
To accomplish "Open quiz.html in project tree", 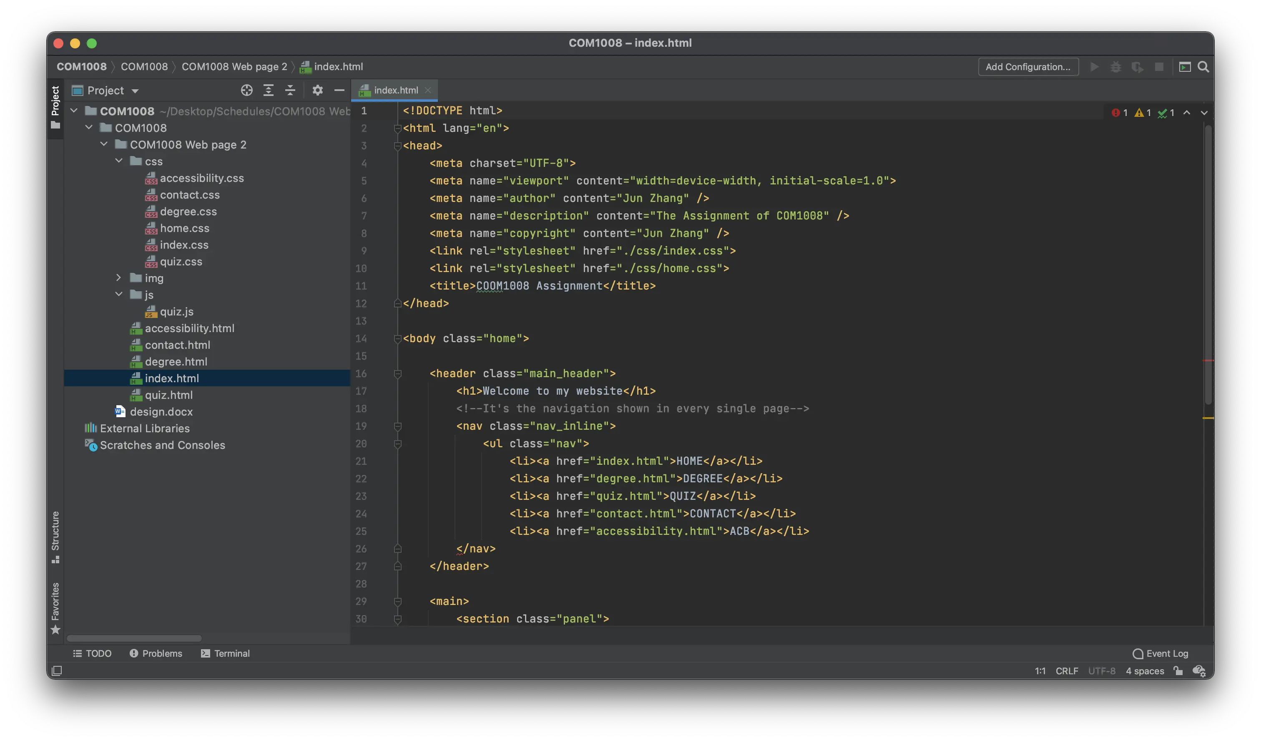I will tap(162, 395).
